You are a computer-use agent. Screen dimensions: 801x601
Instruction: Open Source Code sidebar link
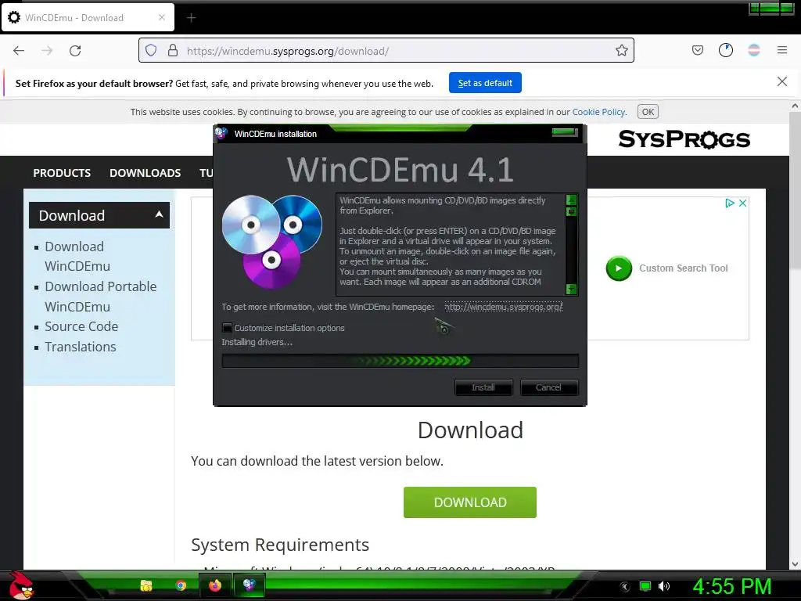click(81, 326)
